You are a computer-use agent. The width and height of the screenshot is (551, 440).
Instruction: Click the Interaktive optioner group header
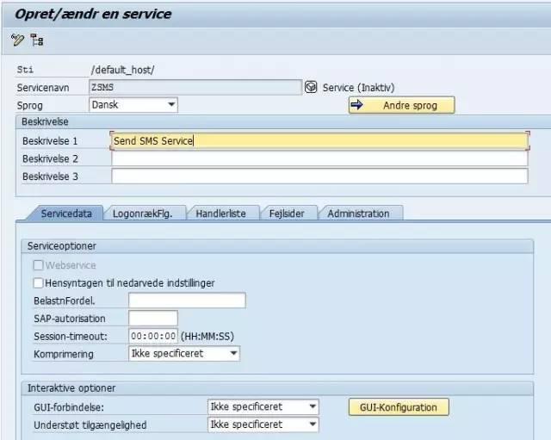coord(277,388)
